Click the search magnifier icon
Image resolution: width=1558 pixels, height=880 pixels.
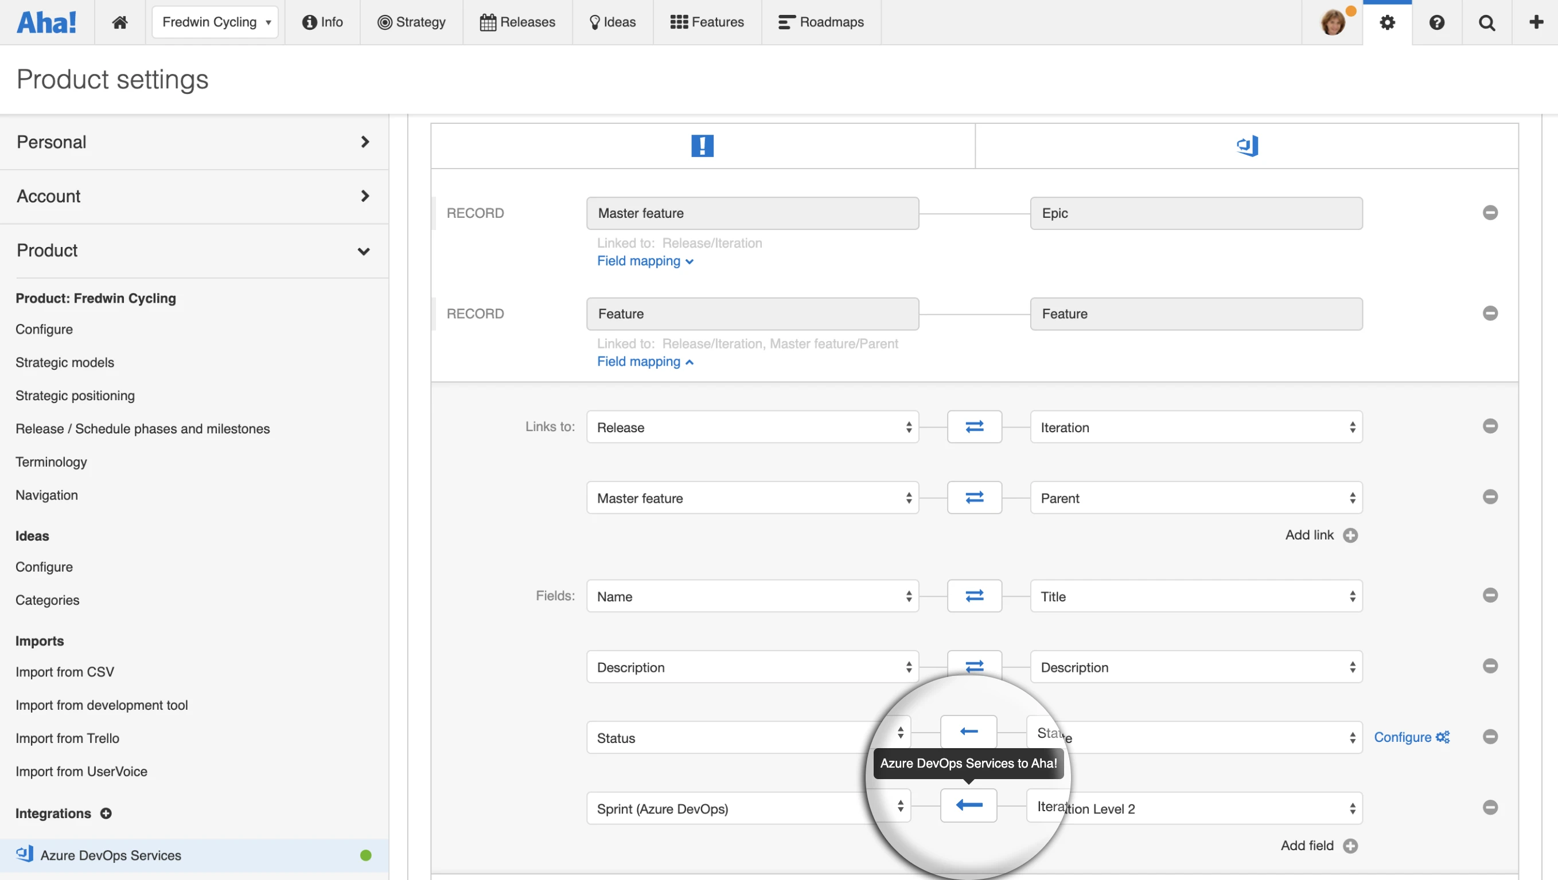click(1486, 22)
